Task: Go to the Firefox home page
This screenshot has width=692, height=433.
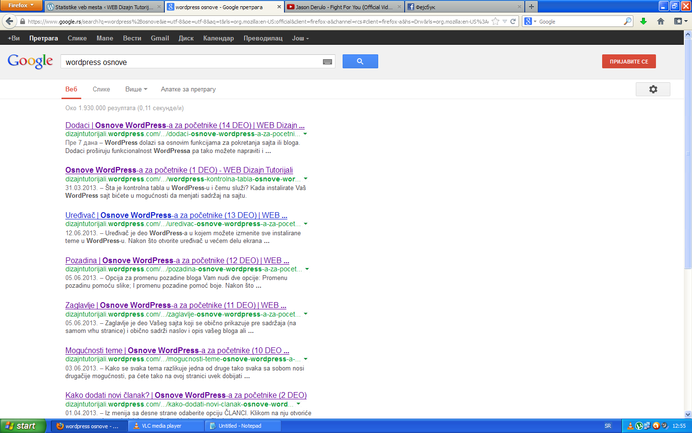Action: click(661, 21)
